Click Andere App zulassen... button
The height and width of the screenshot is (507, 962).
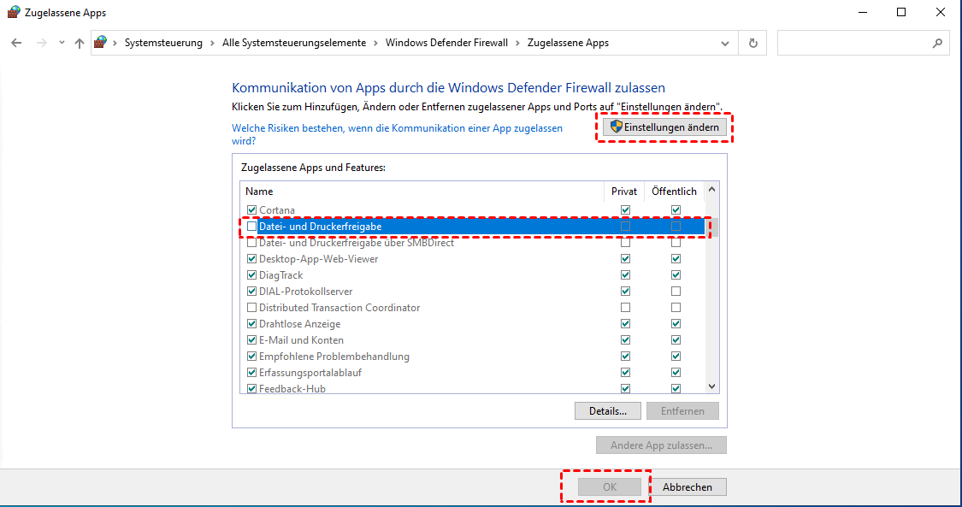[661, 445]
